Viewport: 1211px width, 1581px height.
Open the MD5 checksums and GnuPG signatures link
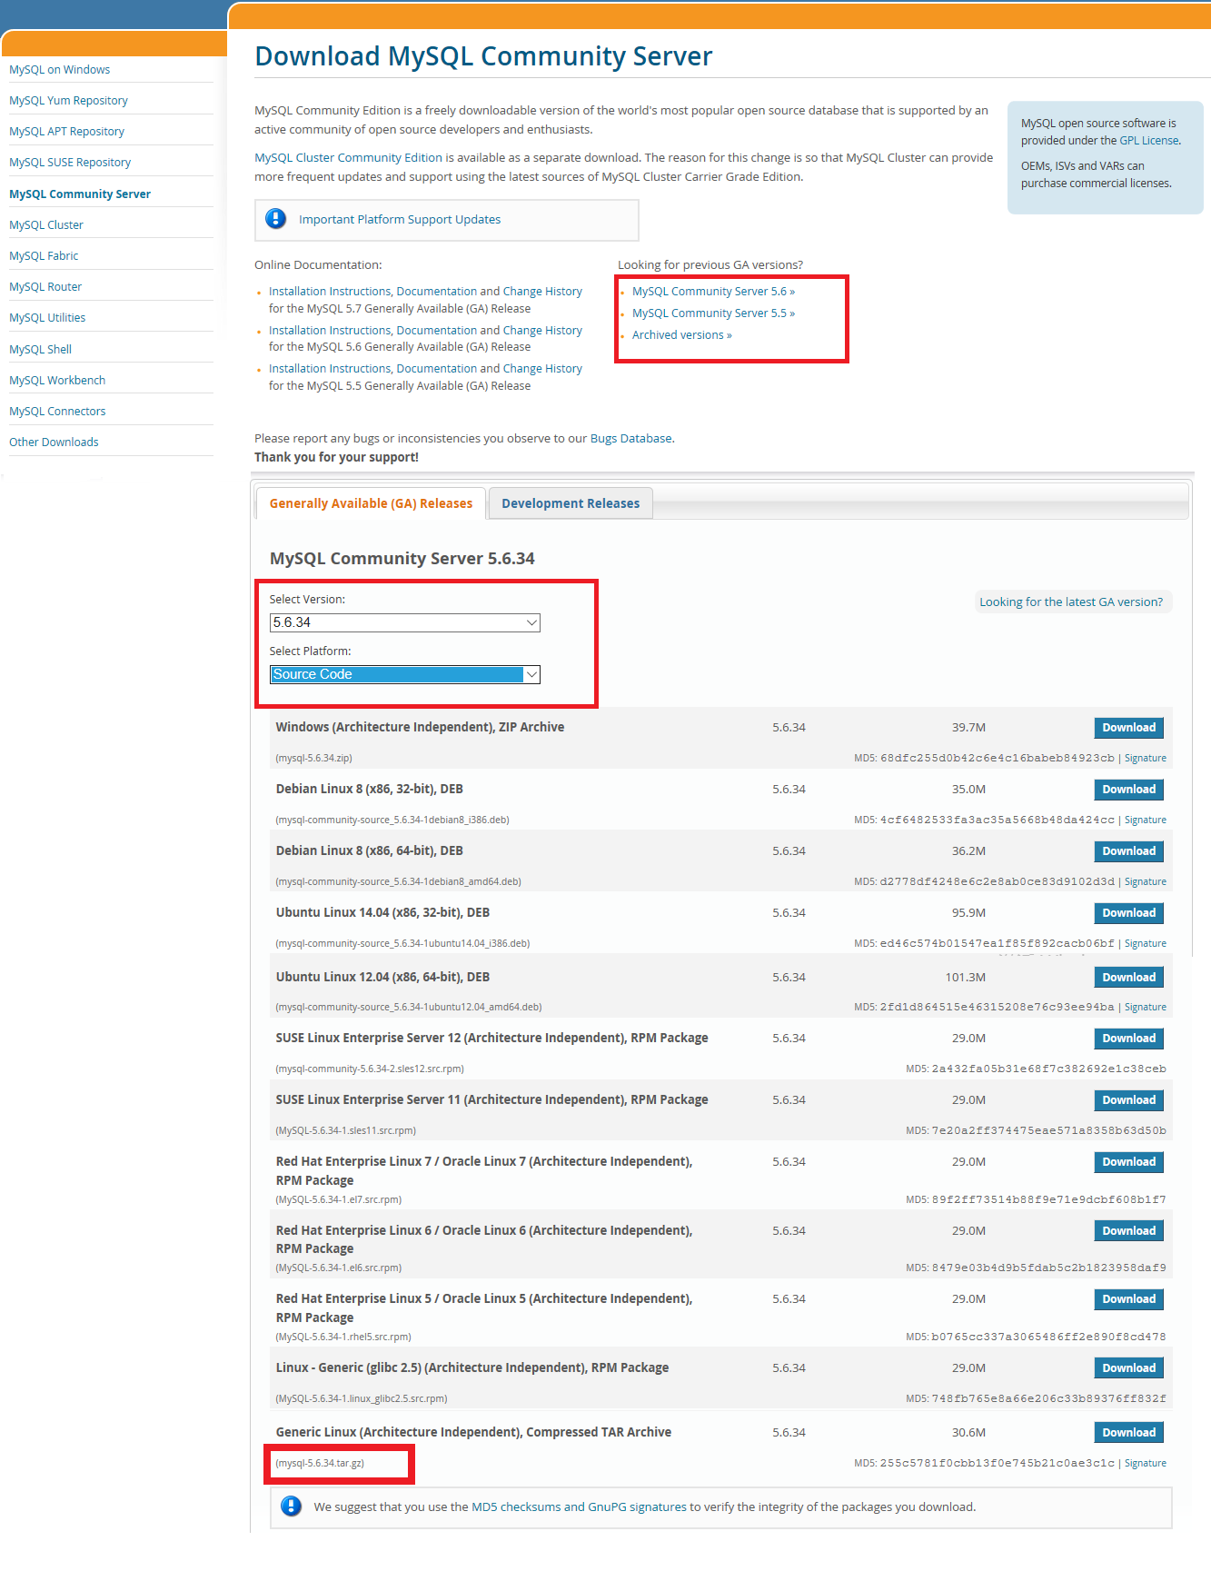[x=579, y=1507]
